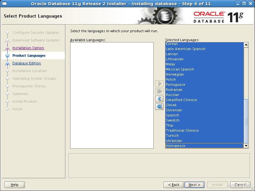This screenshot has height=191, width=255.
Task: Select Korean in Selected Languages
Action: (204, 44)
